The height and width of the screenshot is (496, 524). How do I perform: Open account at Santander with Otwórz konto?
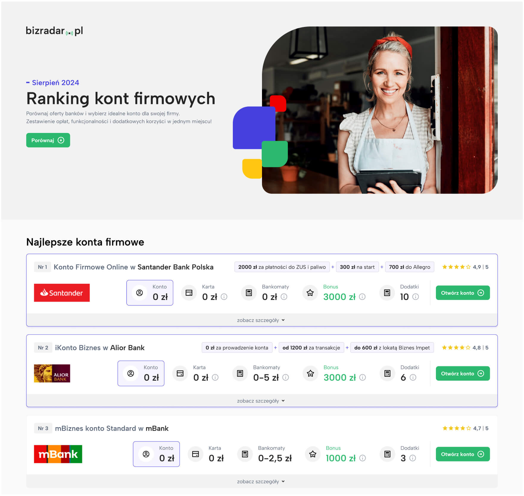click(x=463, y=293)
